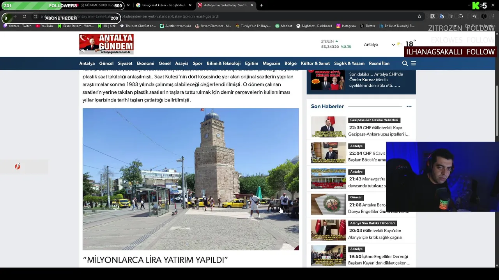Open the Nightbot - Dashboard bookmark
Image resolution: width=499 pixels, height=280 pixels.
[314, 26]
